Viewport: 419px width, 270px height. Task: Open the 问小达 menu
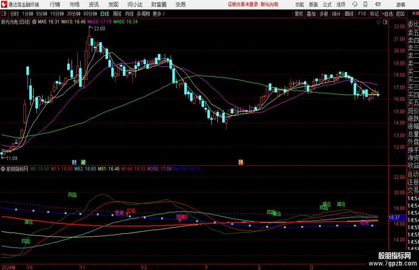tap(135, 4)
